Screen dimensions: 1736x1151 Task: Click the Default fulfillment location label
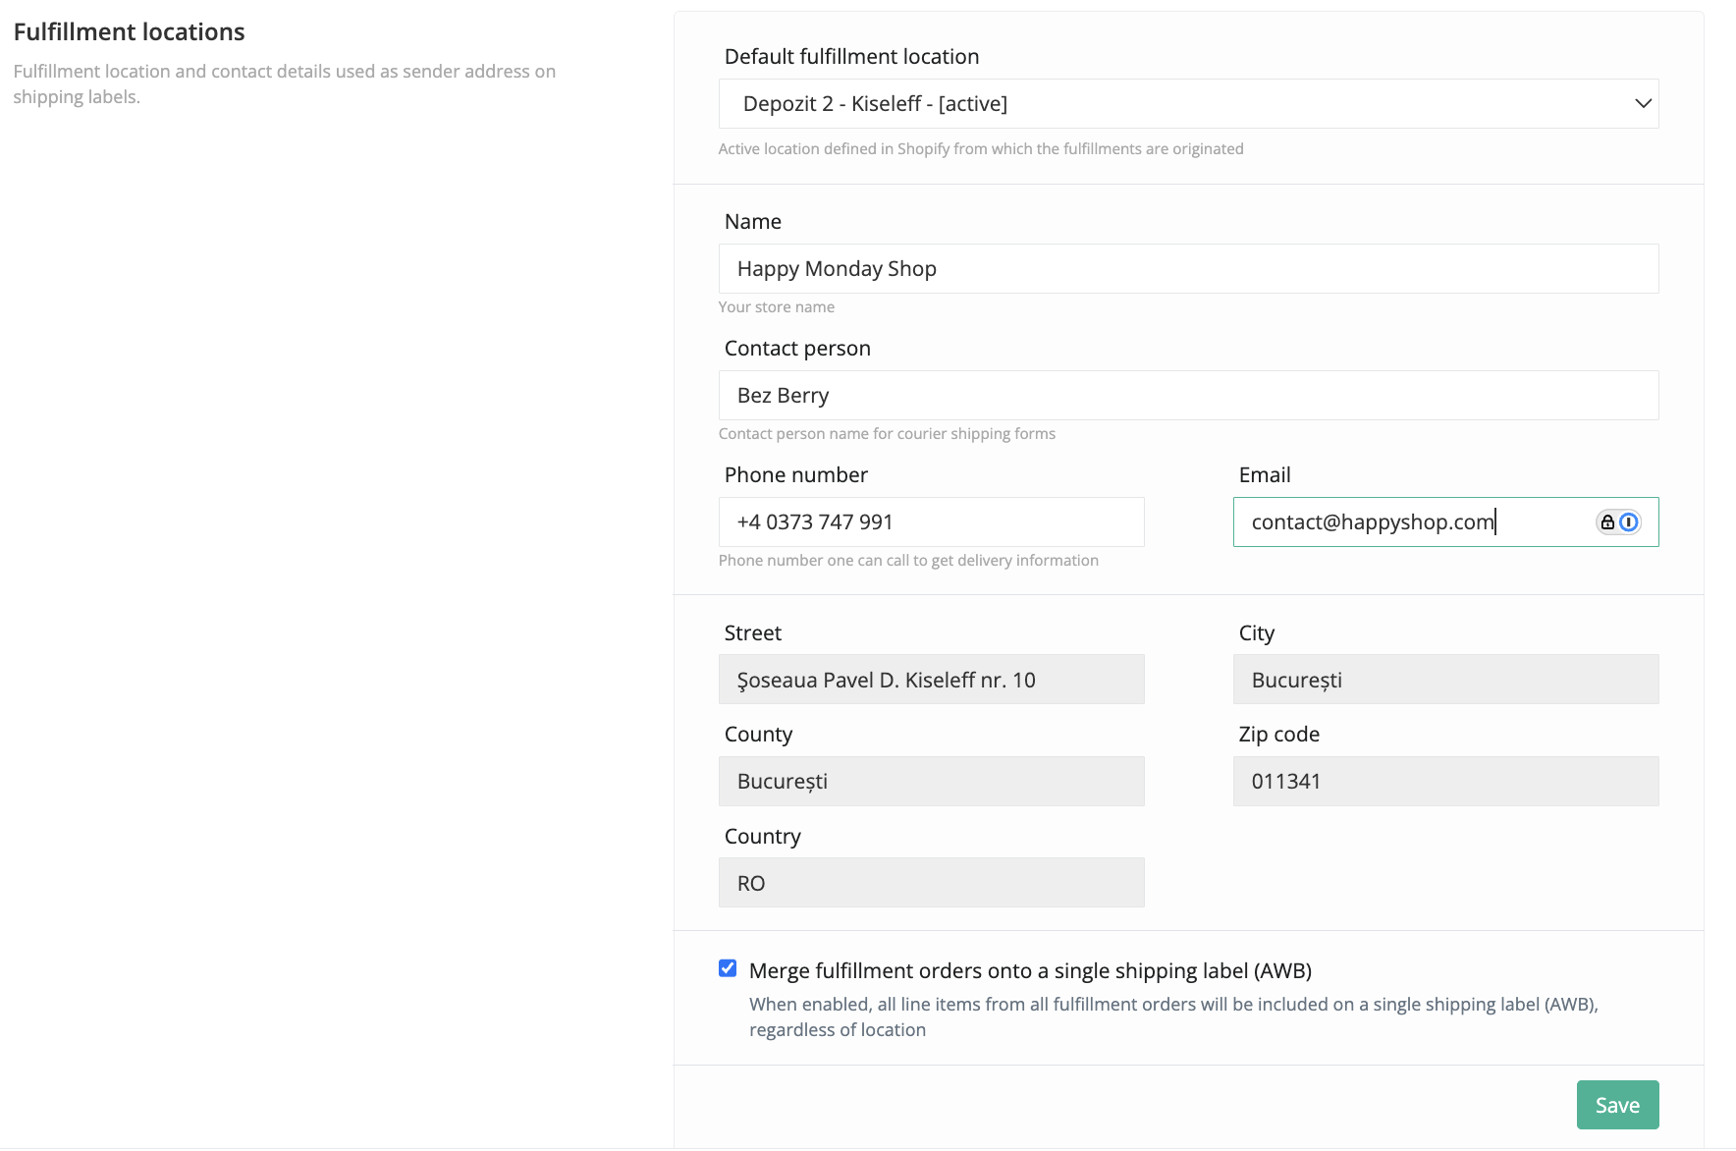coord(851,57)
